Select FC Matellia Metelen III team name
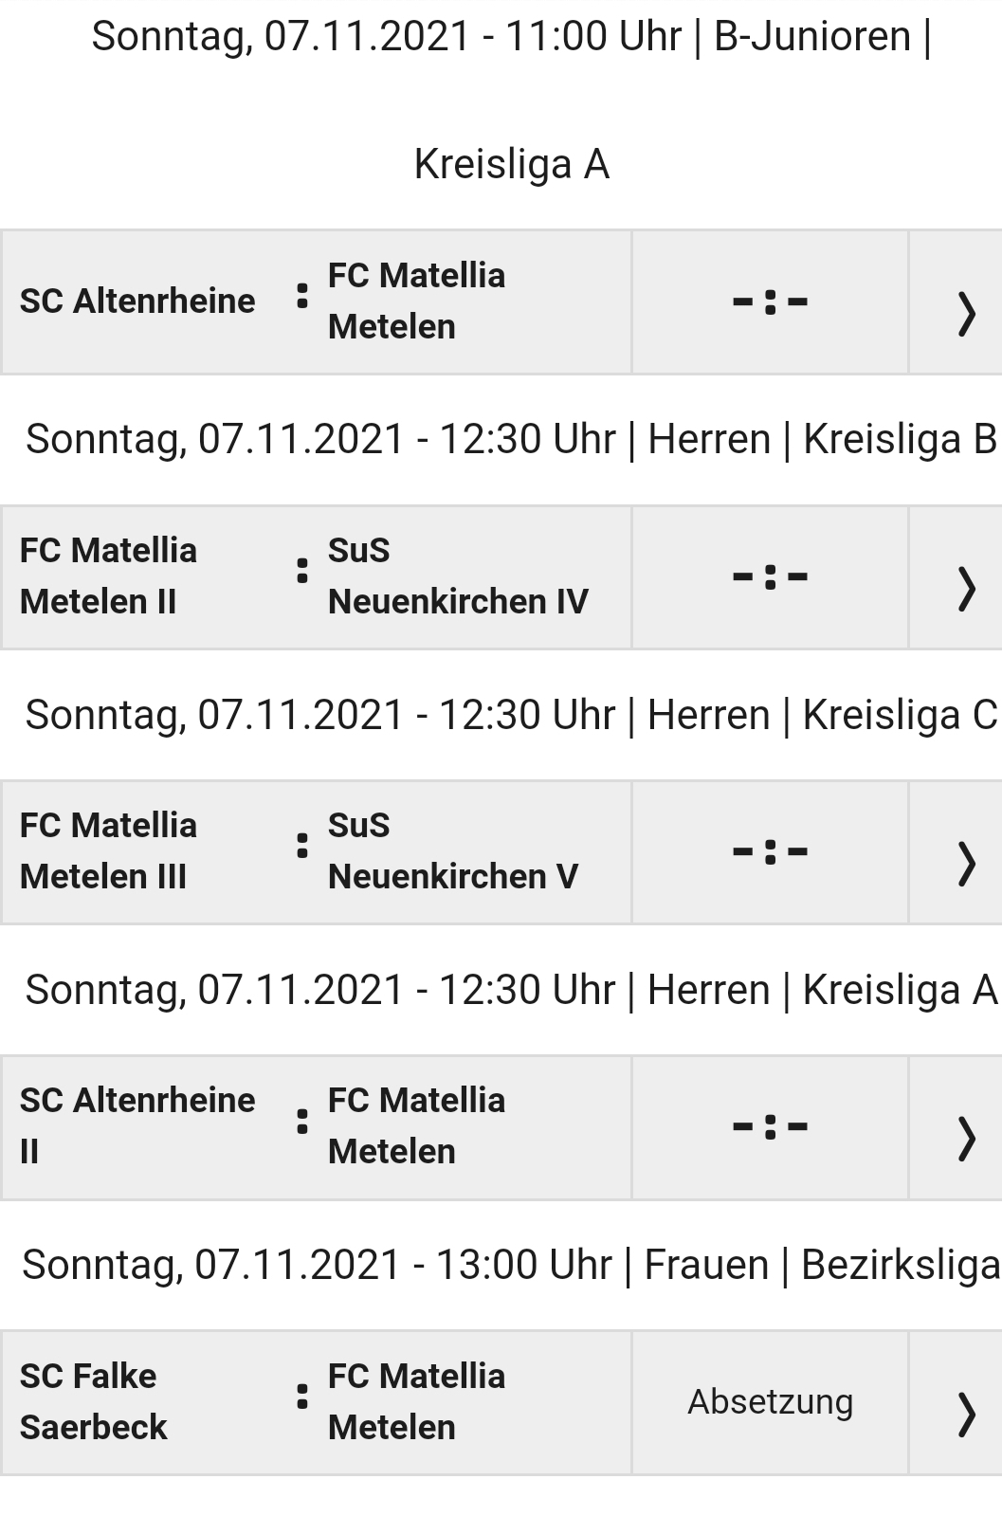 108,851
